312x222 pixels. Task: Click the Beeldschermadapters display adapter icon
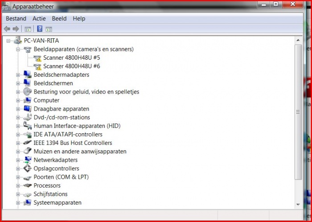pyautogui.click(x=27, y=74)
